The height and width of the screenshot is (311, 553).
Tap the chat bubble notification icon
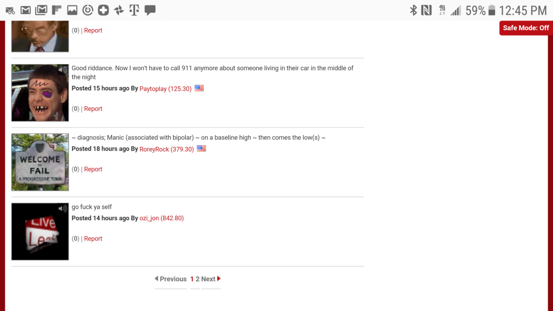pyautogui.click(x=150, y=10)
